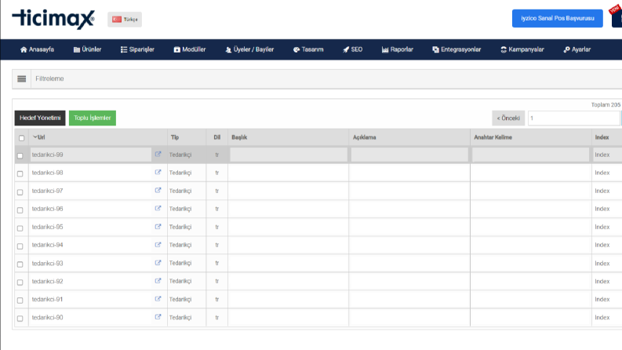Click the Başlık column header

pyautogui.click(x=239, y=137)
